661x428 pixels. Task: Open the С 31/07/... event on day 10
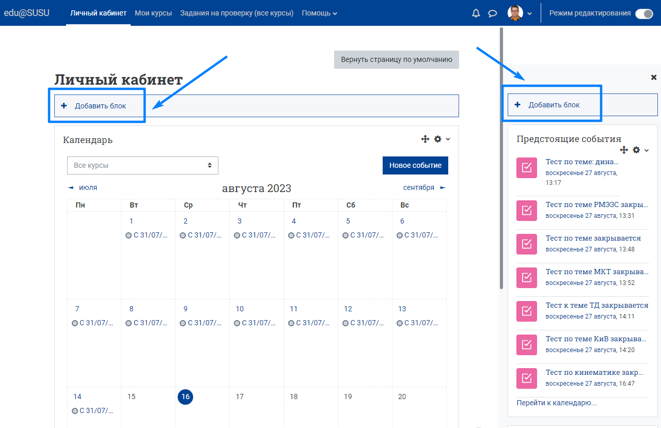point(254,323)
